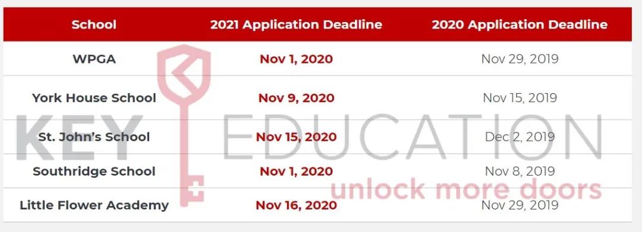Select the York House School row label
The height and width of the screenshot is (232, 642).
tap(94, 98)
